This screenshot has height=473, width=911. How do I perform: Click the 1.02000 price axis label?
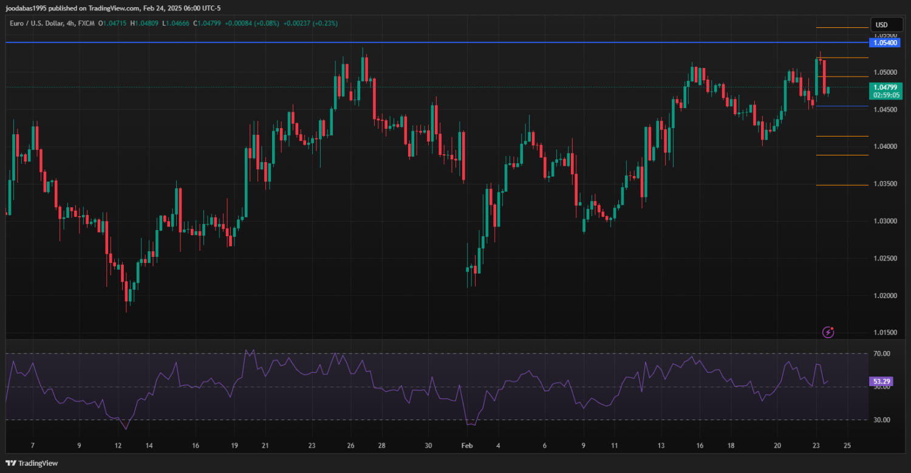[x=884, y=296]
